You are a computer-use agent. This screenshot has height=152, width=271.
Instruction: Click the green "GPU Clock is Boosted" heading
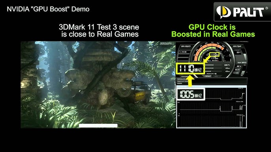tap(213, 31)
